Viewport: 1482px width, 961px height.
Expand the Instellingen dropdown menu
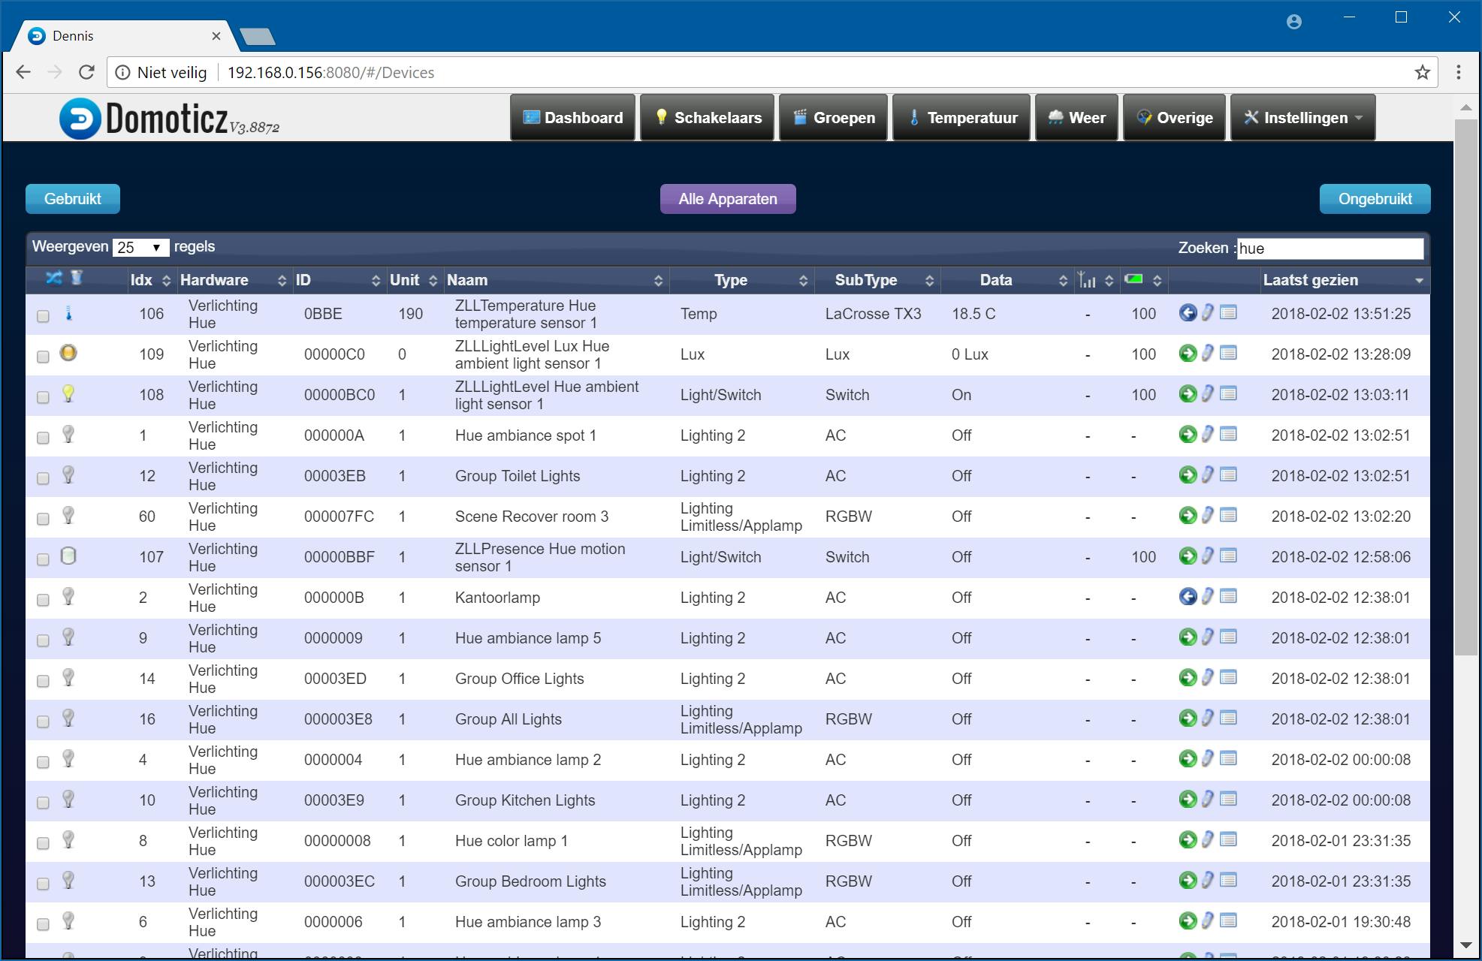(1302, 118)
